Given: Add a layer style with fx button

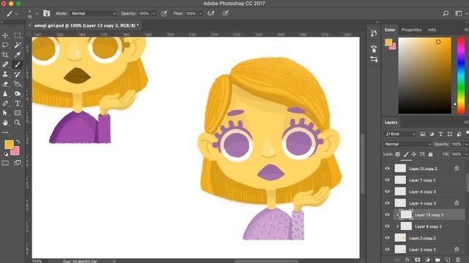Looking at the screenshot, I should [x=407, y=260].
